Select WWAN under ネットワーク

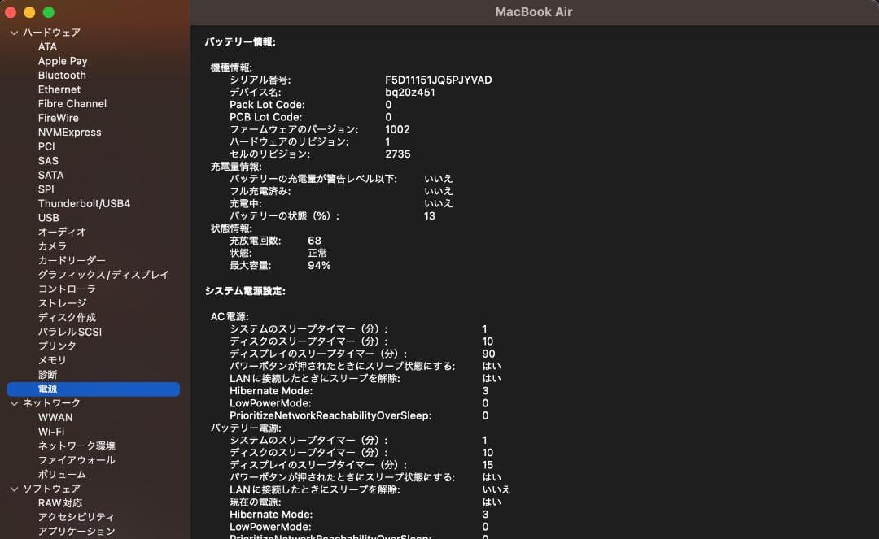pos(55,418)
